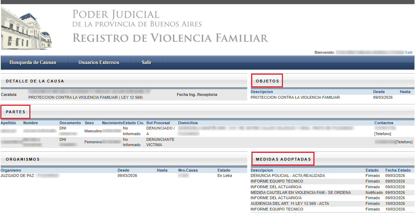Click the Domicilios column header in Partes
Image resolution: width=417 pixels, height=213 pixels.
click(x=188, y=123)
